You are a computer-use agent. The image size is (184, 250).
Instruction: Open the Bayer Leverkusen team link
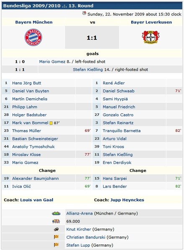click(151, 22)
